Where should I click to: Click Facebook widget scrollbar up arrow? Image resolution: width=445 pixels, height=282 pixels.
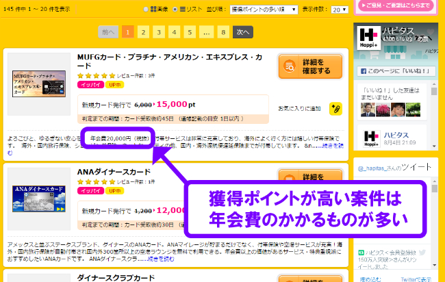[434, 84]
